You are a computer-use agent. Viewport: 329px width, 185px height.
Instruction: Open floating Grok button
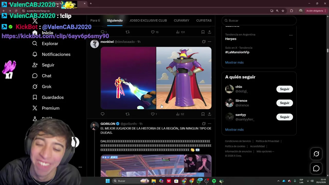(316, 154)
